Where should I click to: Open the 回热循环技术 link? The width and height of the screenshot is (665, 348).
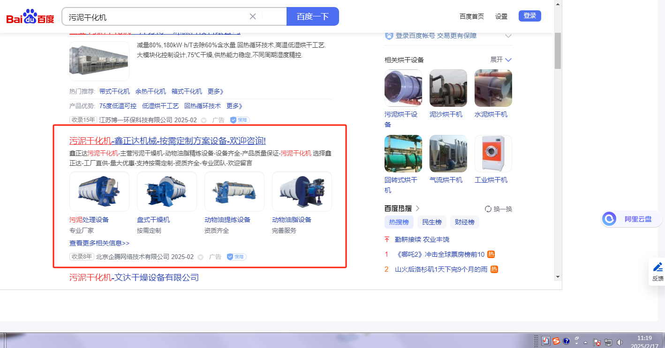point(203,106)
